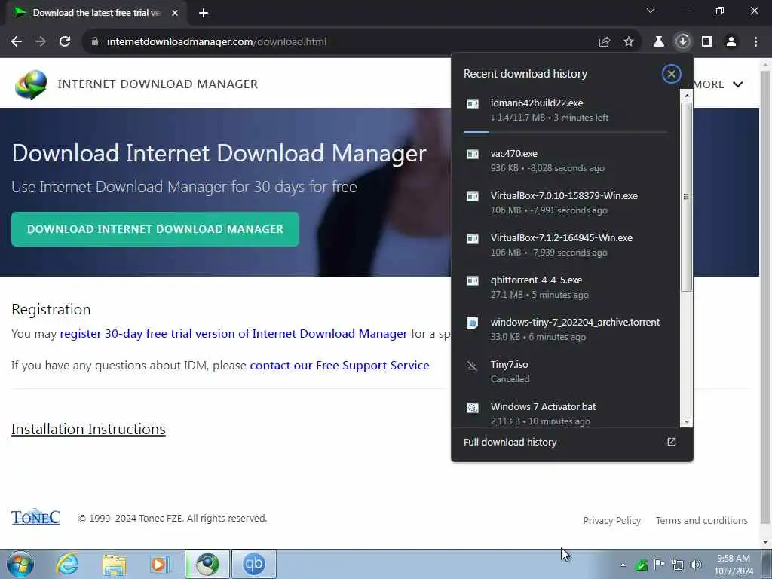This screenshot has width=772, height=579.
Task: Open the volume speaker tray icon
Action: click(696, 565)
